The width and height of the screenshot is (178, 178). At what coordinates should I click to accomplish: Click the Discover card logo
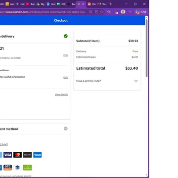click(27, 155)
